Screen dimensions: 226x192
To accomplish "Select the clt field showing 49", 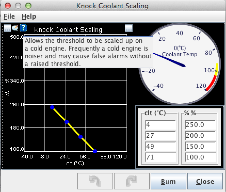I will point(160,146).
